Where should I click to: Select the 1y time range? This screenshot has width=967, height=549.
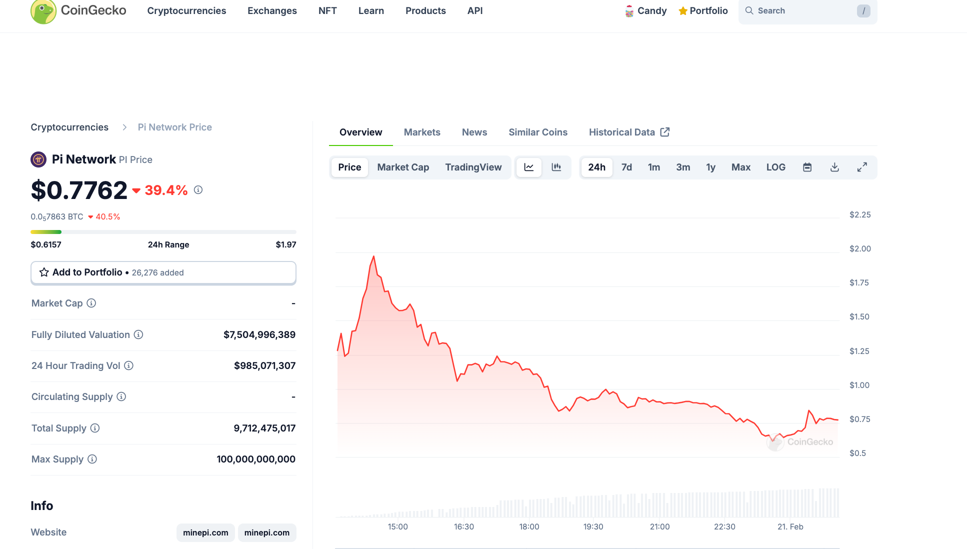(x=710, y=167)
